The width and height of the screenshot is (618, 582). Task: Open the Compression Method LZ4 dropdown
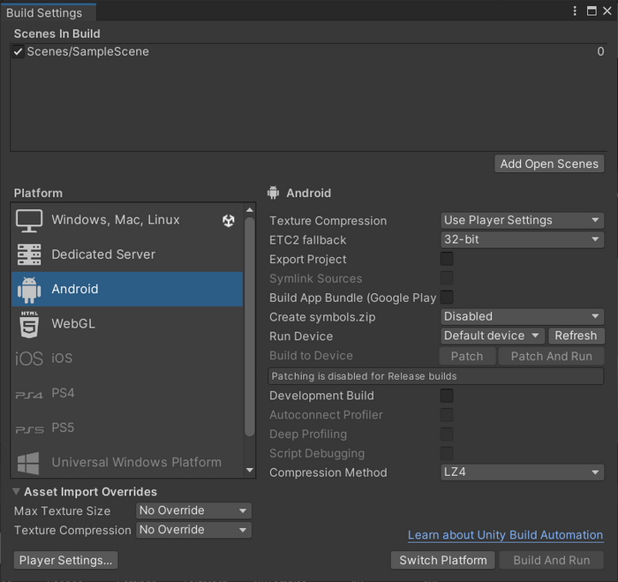522,472
